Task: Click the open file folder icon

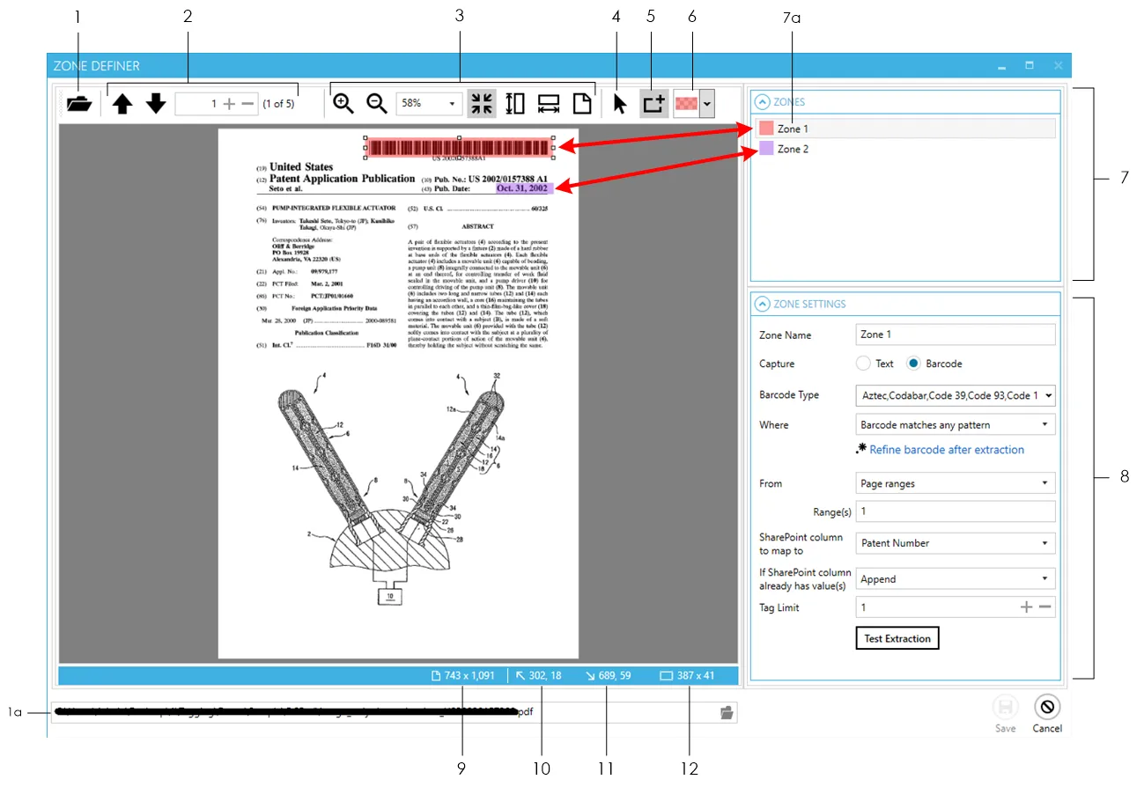Action: [78, 104]
